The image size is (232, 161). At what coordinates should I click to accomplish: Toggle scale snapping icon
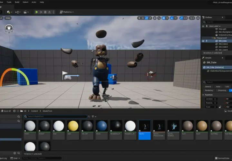181,18
